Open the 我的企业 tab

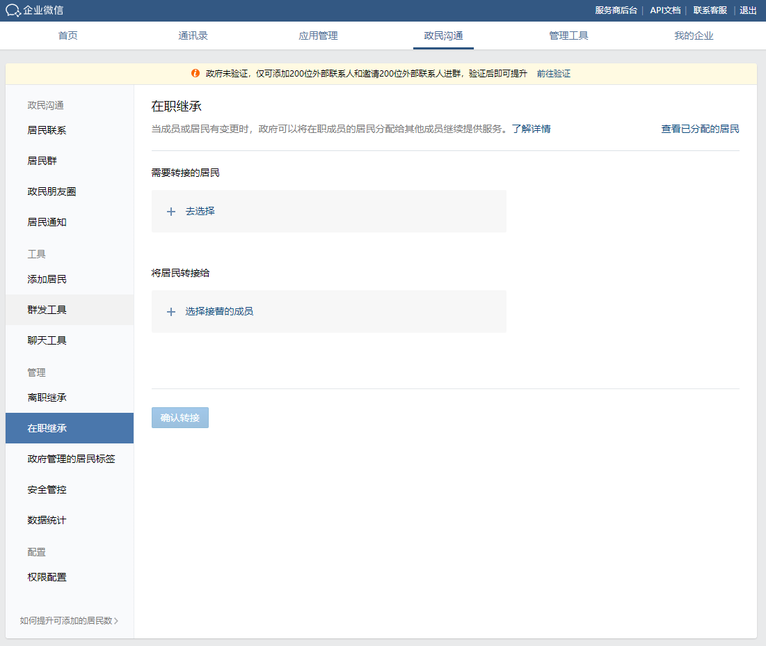coord(694,36)
